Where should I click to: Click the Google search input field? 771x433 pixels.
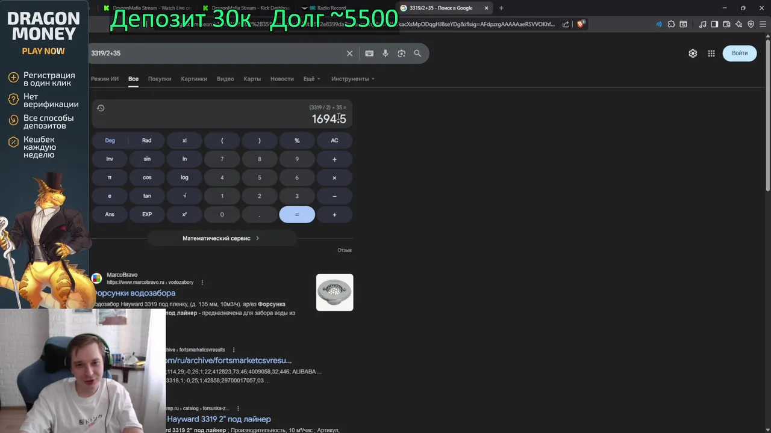(x=217, y=54)
